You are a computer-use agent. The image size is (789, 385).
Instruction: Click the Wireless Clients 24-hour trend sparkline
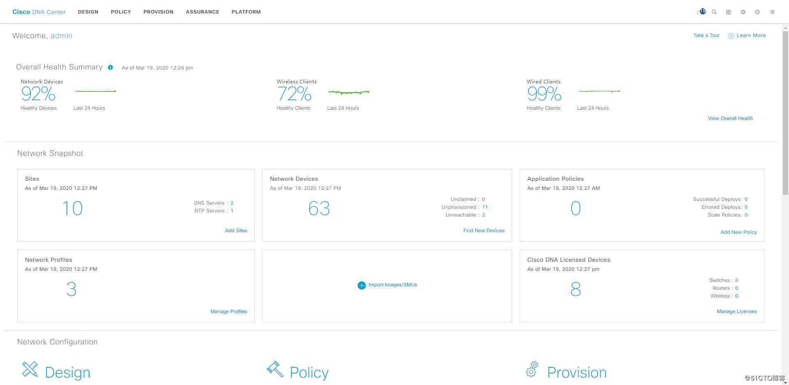point(349,92)
